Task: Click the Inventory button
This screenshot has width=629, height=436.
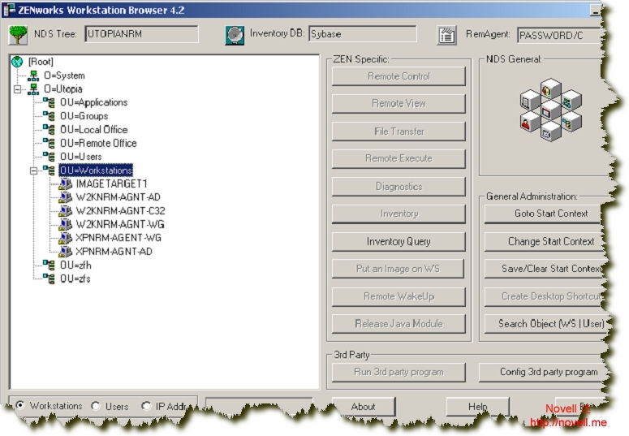Action: pyautogui.click(x=399, y=214)
